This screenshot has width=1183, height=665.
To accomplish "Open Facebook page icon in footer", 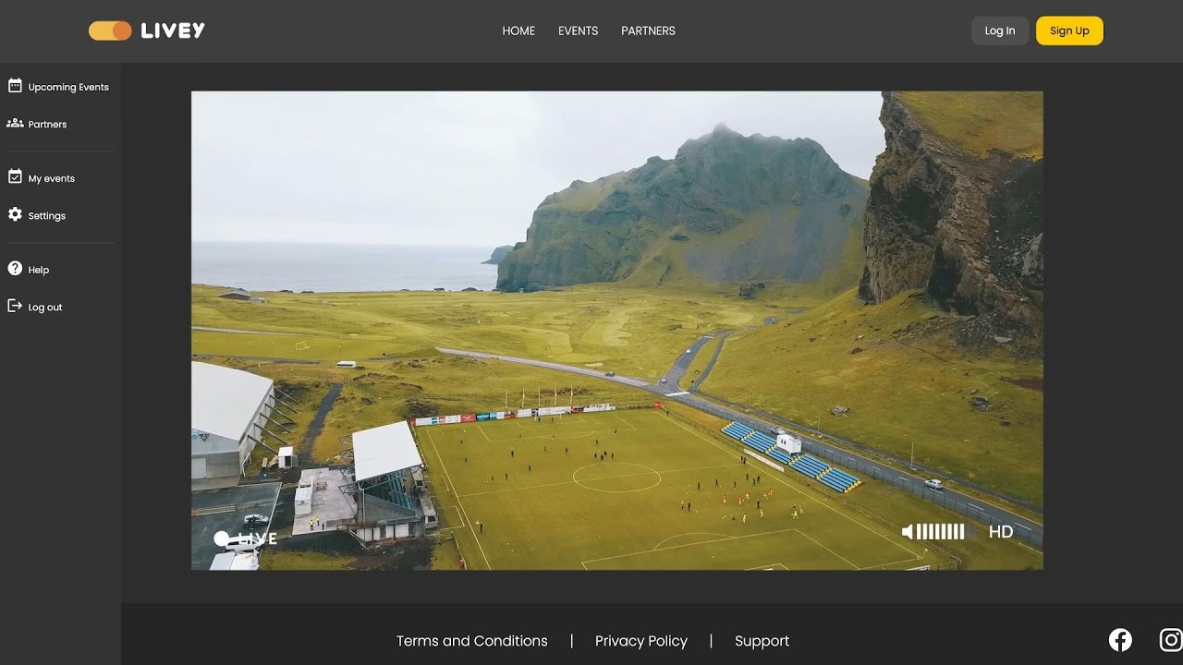I will (1120, 639).
